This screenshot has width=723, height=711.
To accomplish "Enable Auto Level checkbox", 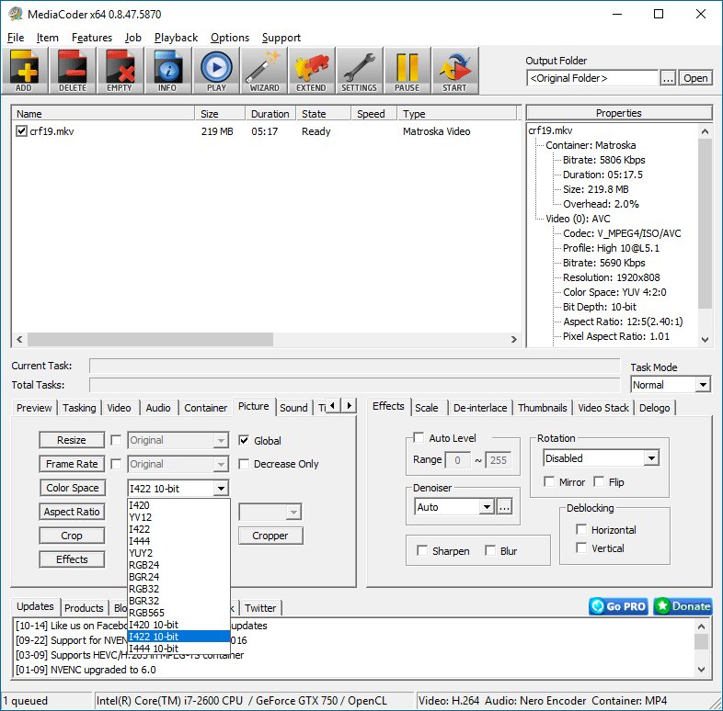I will 419,437.
